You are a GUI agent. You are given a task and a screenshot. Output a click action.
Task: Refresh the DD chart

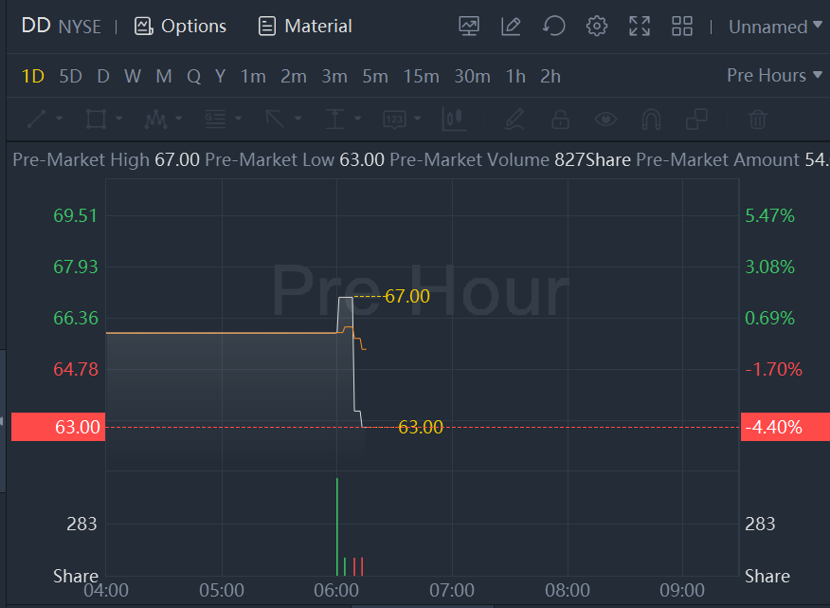tap(554, 27)
